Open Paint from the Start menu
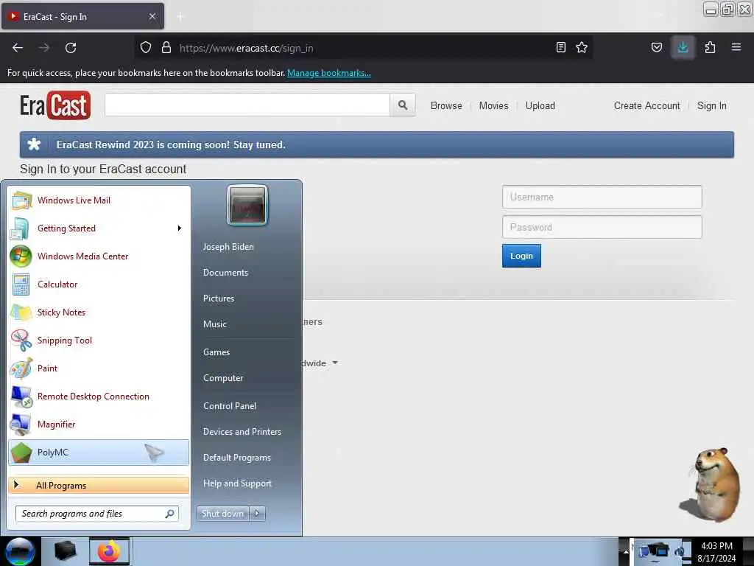Viewport: 754px width, 566px height. (x=99, y=368)
